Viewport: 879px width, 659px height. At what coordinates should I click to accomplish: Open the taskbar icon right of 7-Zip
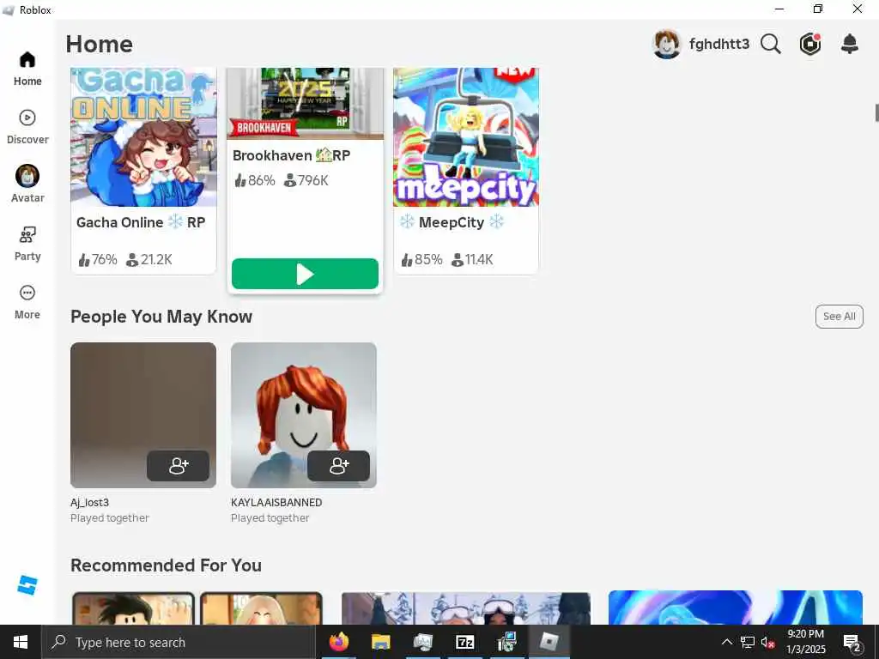(506, 642)
